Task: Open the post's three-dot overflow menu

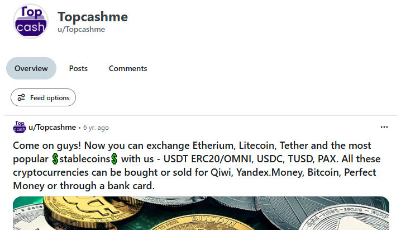Action: pyautogui.click(x=384, y=127)
